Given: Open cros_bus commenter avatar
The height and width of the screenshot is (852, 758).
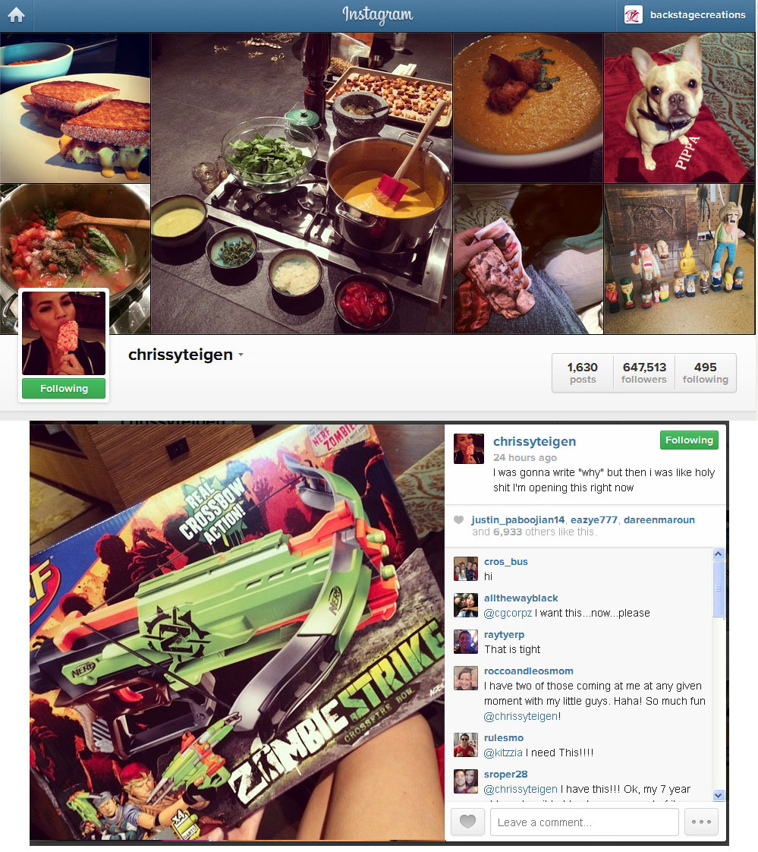Looking at the screenshot, I should tap(466, 569).
